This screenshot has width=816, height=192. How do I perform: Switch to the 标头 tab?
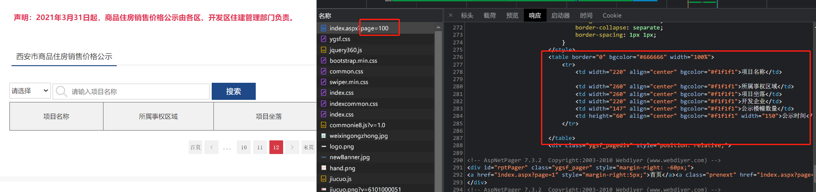[467, 15]
